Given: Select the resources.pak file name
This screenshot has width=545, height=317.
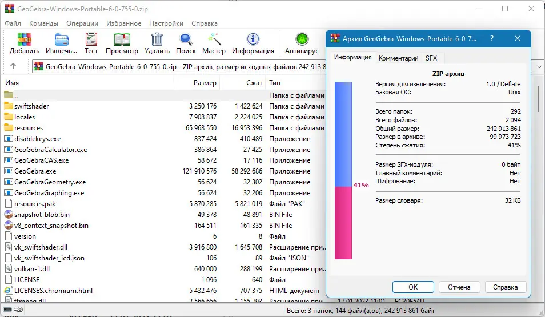Looking at the screenshot, I should tap(35, 204).
